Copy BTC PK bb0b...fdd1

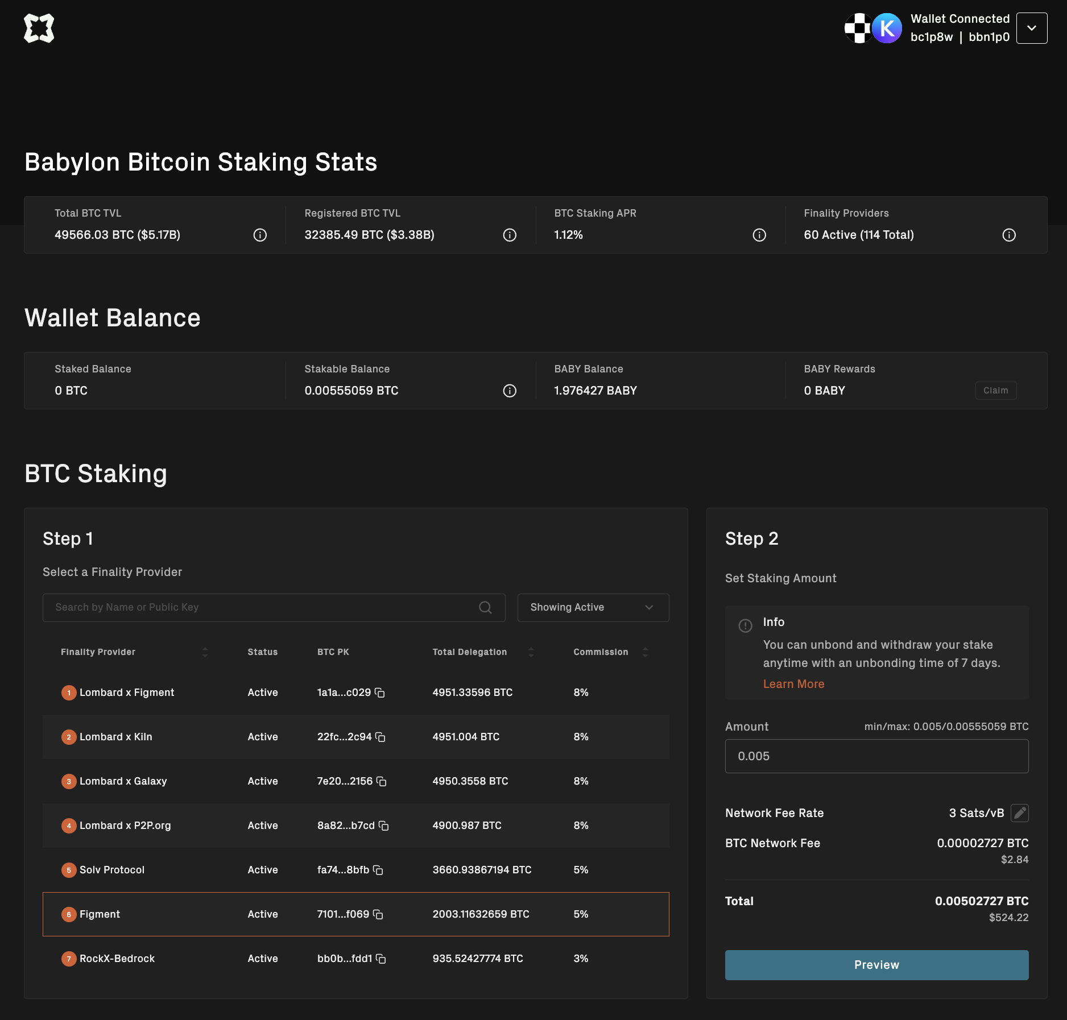(381, 959)
